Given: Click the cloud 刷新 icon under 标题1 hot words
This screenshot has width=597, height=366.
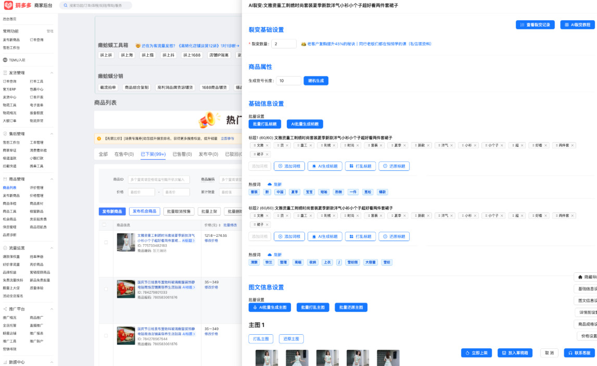Looking at the screenshot, I should point(270,184).
